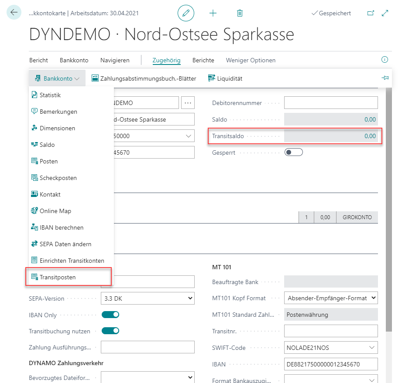
Task: Click the expand fullscreen arrows icon
Action: [385, 13]
